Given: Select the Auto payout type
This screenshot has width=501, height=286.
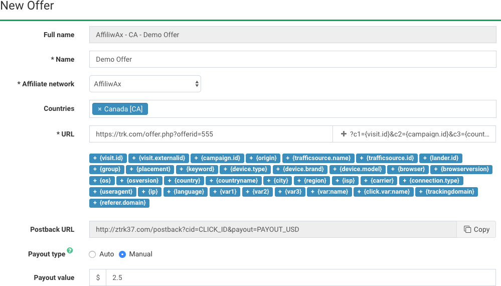Looking at the screenshot, I should pos(92,254).
